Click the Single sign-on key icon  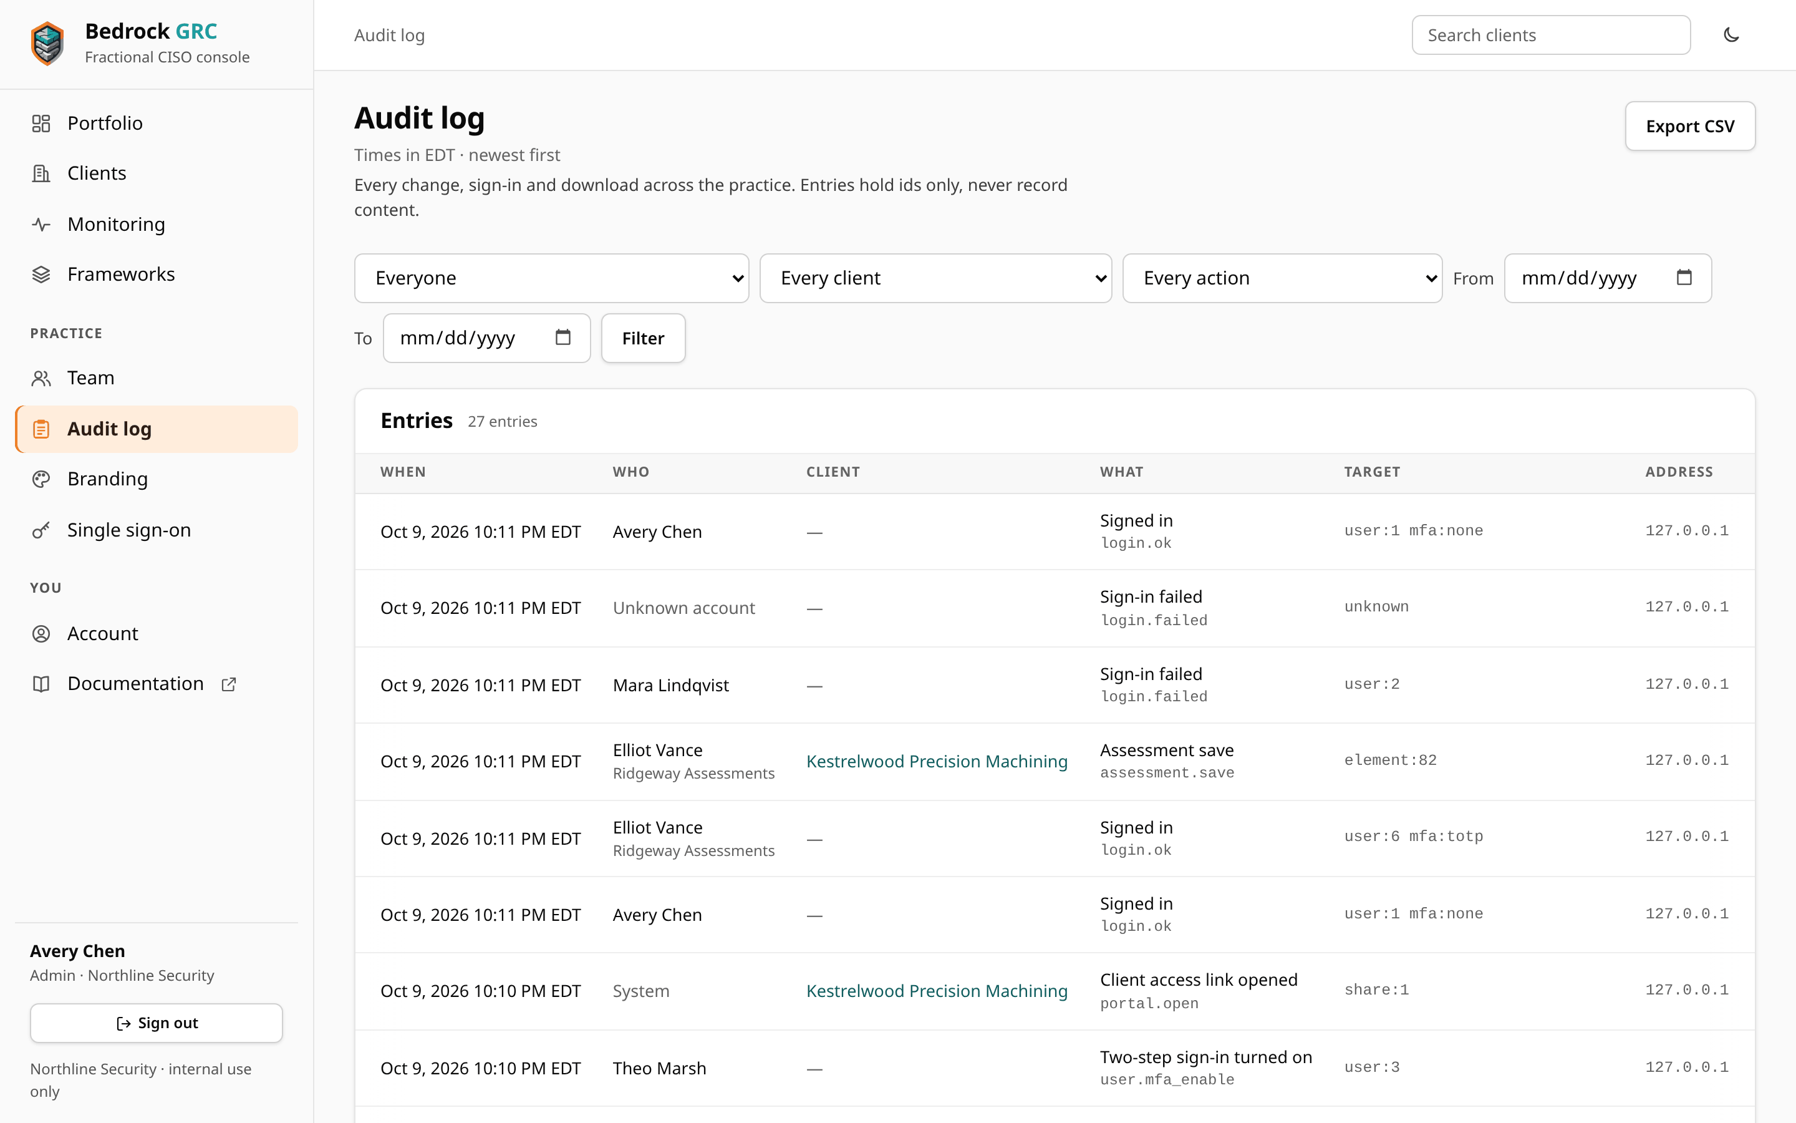[x=41, y=530]
